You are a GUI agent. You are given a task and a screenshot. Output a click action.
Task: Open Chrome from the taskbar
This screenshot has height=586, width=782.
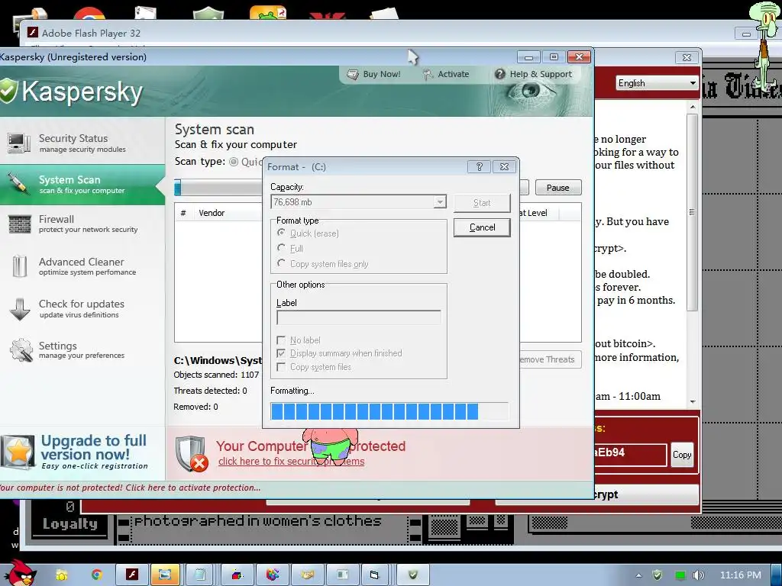pyautogui.click(x=96, y=575)
